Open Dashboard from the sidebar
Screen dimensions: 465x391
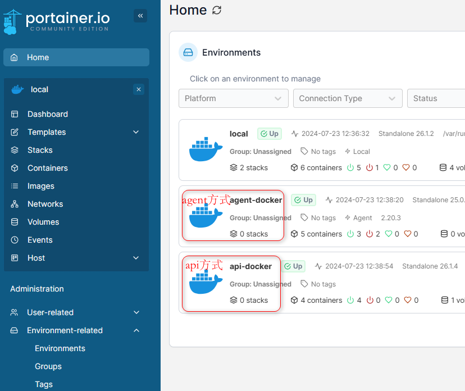click(x=48, y=114)
